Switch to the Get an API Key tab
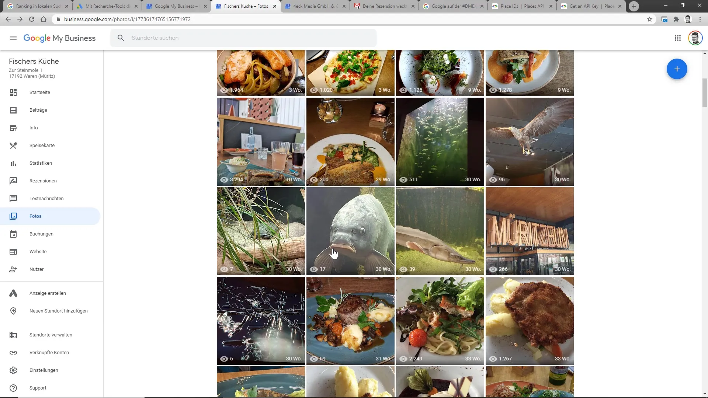Viewport: 708px width, 398px height. click(x=592, y=6)
